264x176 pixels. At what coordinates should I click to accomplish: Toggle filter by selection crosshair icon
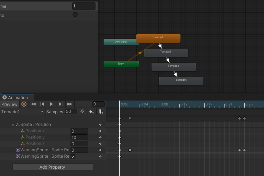click(x=82, y=111)
